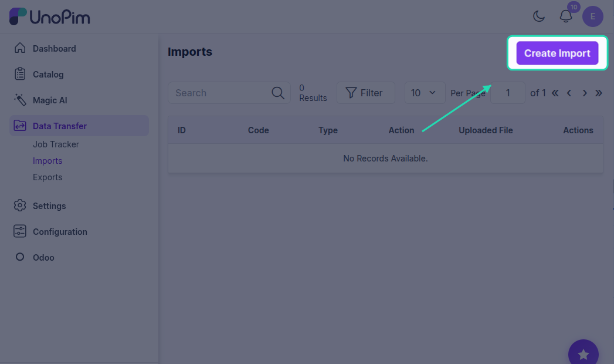614x364 pixels.
Task: Click the Magic AI wand icon
Action: pyautogui.click(x=19, y=100)
